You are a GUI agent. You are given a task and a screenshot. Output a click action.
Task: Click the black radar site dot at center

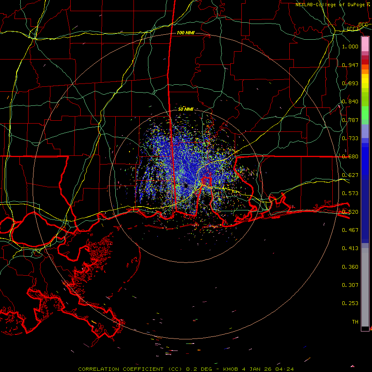pos(186,186)
